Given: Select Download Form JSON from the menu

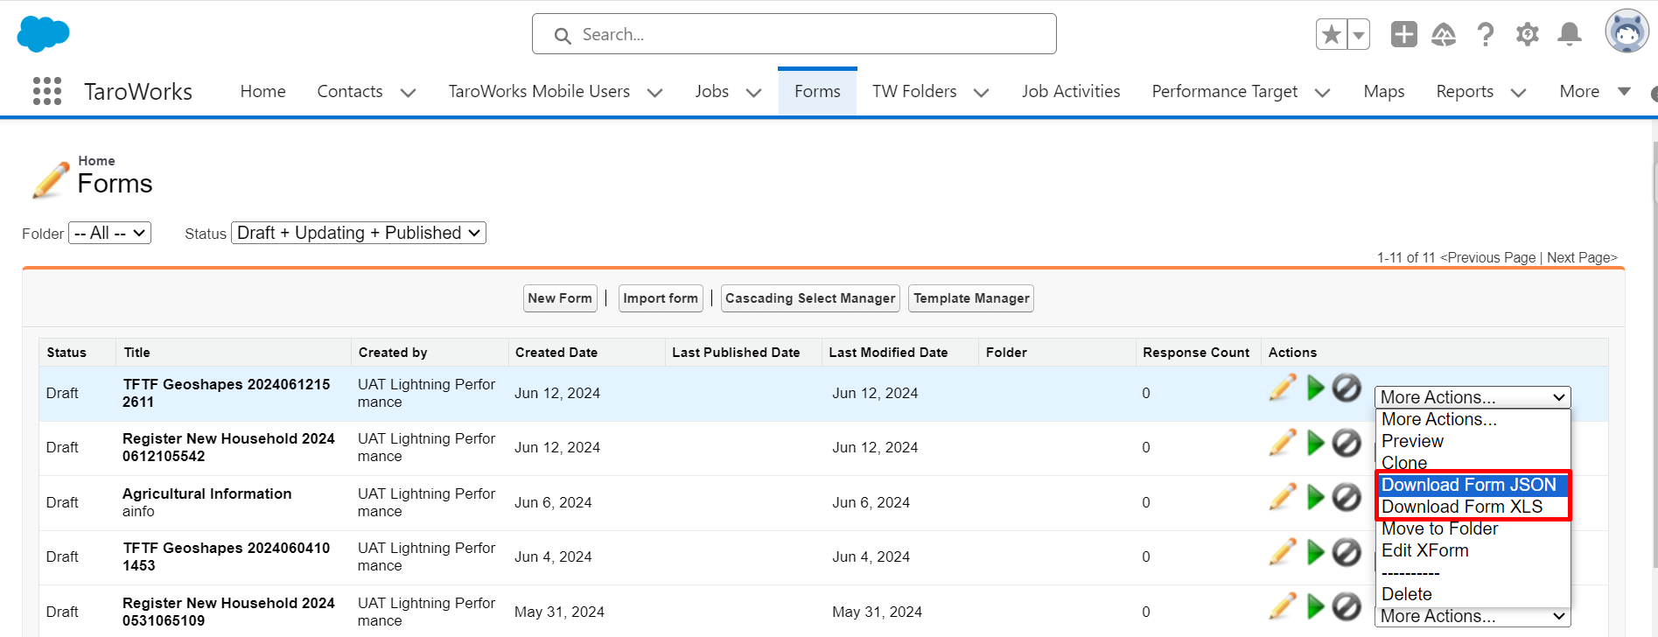Looking at the screenshot, I should coord(1468,485).
